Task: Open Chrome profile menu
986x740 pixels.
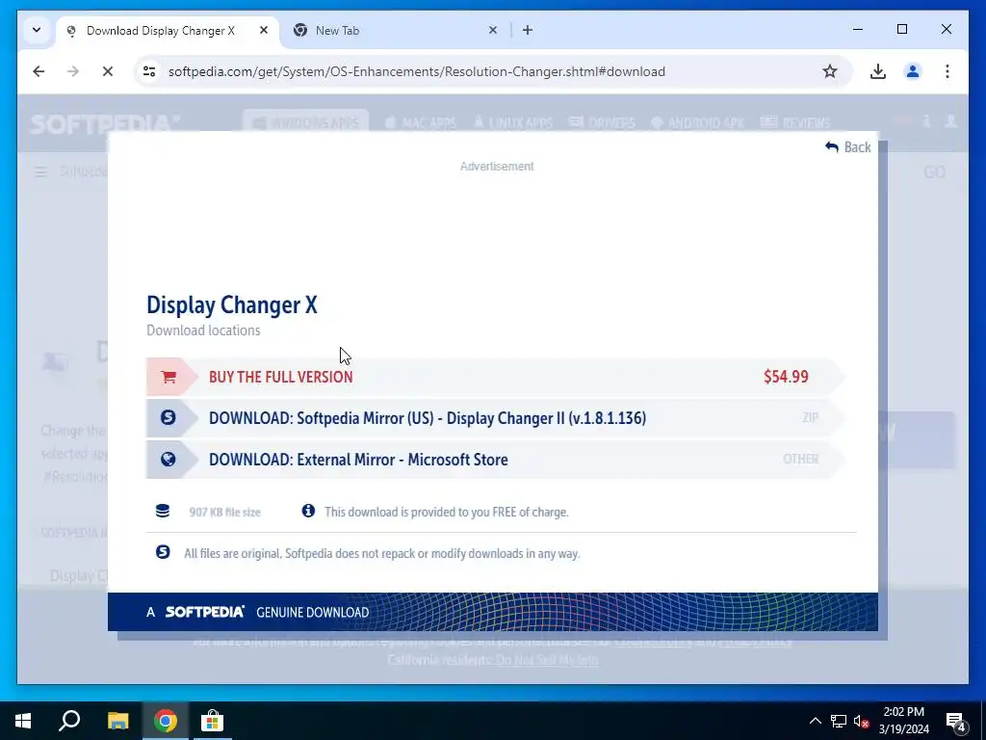Action: (913, 71)
